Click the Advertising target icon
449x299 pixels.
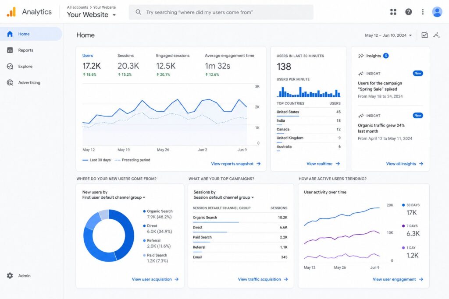pyautogui.click(x=10, y=83)
